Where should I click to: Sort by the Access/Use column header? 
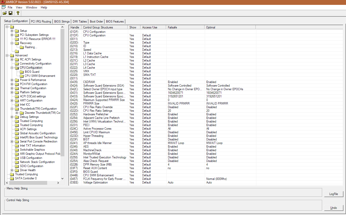tap(153, 27)
